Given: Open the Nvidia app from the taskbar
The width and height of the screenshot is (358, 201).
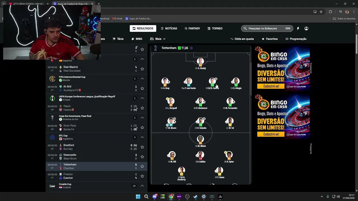Looking at the screenshot, I should [x=163, y=197].
